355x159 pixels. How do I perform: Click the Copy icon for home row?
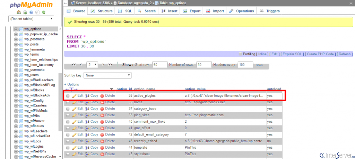tap(87, 102)
